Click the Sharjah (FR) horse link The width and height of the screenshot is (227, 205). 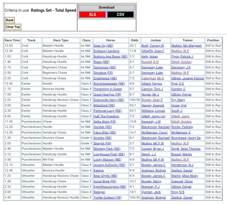pos(102,143)
